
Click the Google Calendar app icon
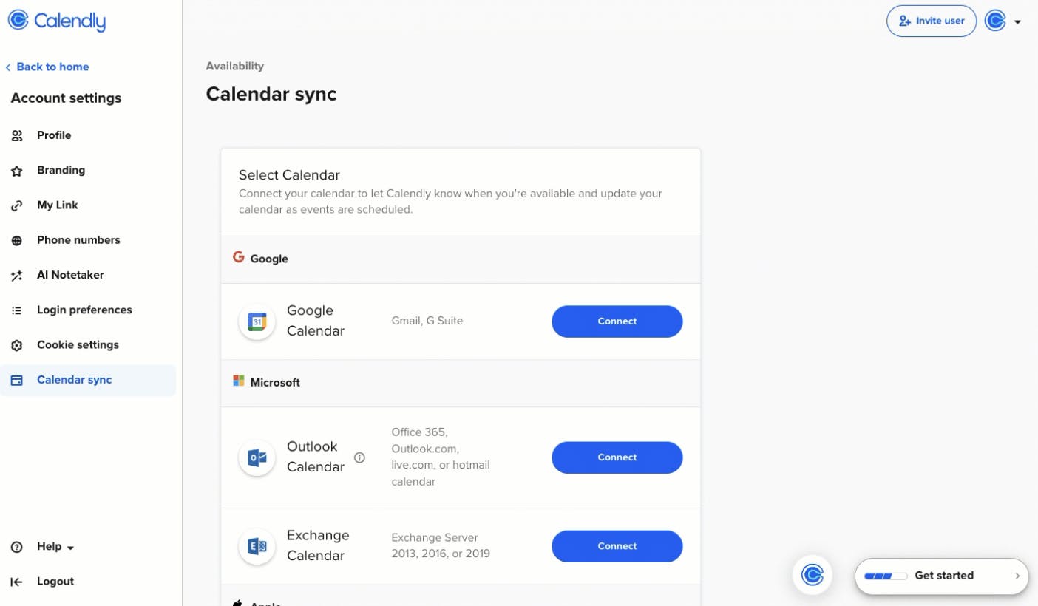(x=257, y=321)
